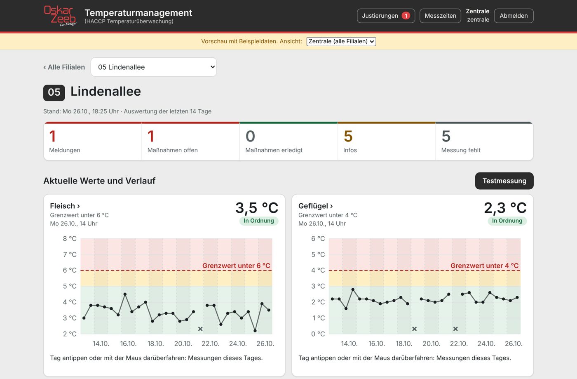Click the red badge on Justierungen
This screenshot has height=379, width=577.
(406, 16)
